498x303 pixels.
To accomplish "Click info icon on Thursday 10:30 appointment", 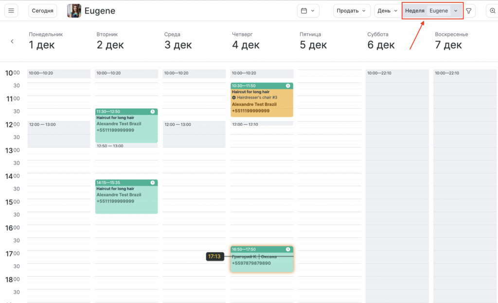I will click(288, 86).
